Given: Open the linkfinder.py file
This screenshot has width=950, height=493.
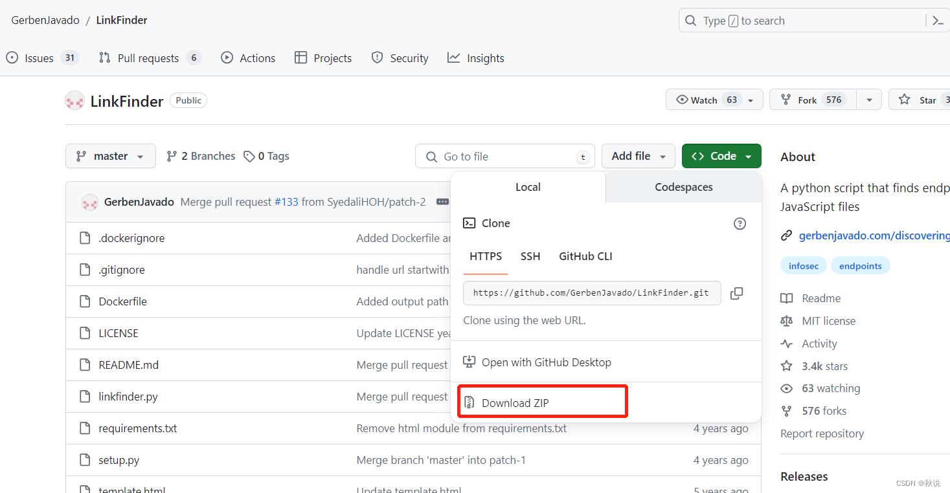Looking at the screenshot, I should tap(128, 397).
